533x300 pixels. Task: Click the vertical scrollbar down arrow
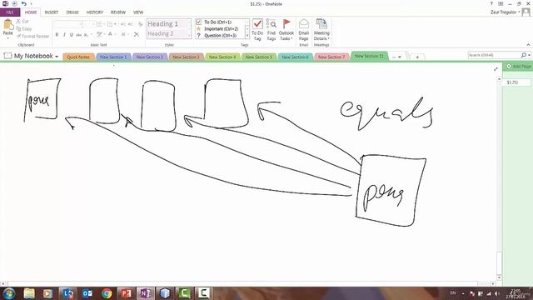pos(499,277)
